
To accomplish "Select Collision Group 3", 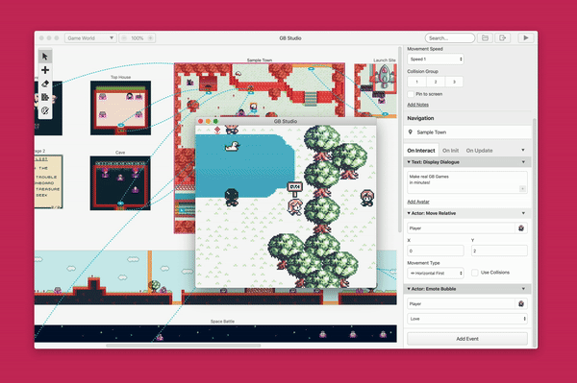I will 454,82.
